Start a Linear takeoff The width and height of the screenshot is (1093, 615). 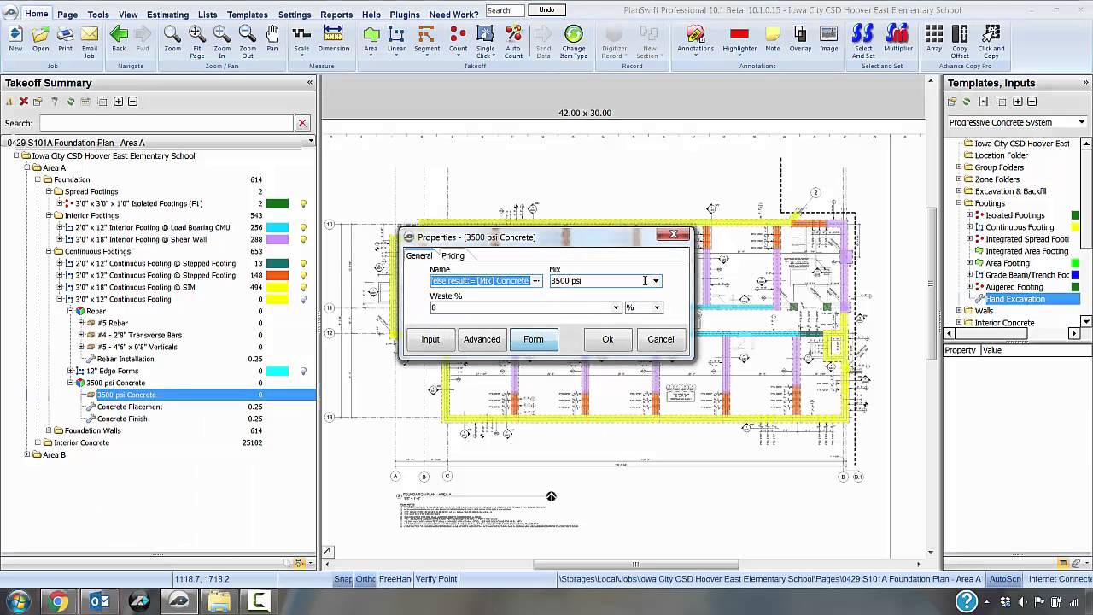click(x=396, y=38)
